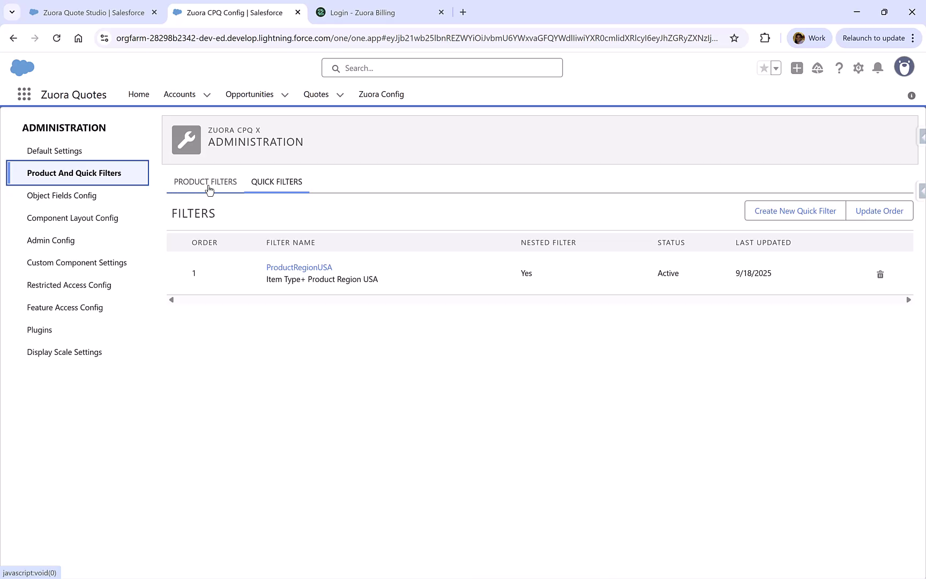Click the Zuora CPQ wrench header icon

coord(186,140)
